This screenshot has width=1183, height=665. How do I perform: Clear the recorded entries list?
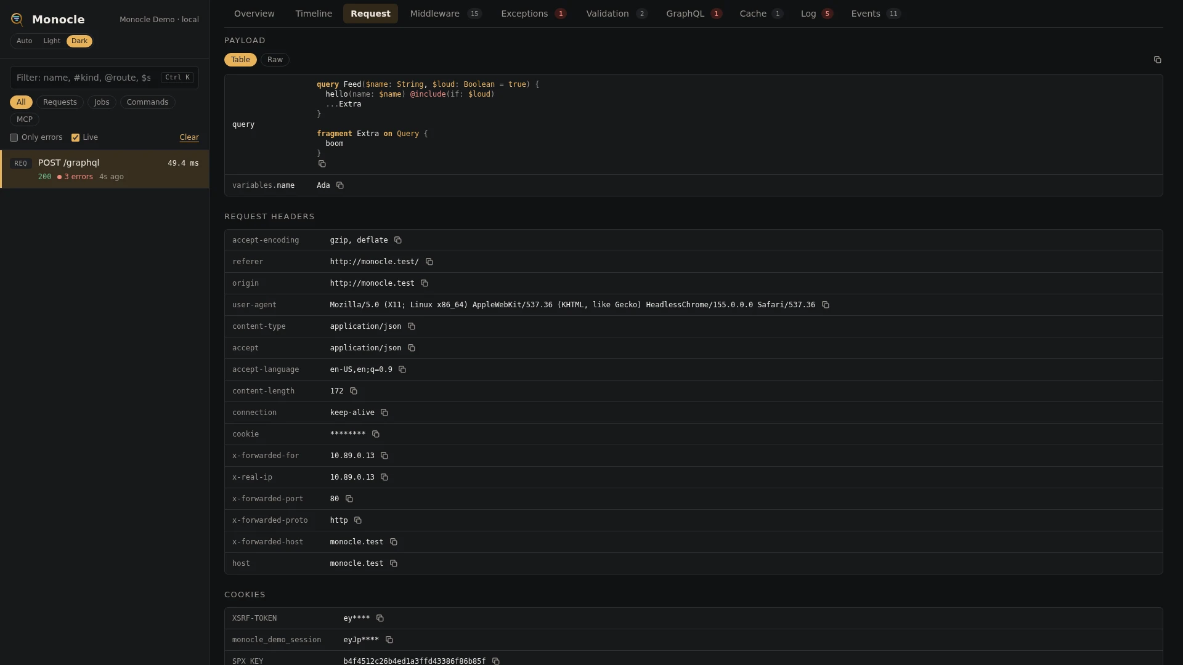[x=189, y=138]
